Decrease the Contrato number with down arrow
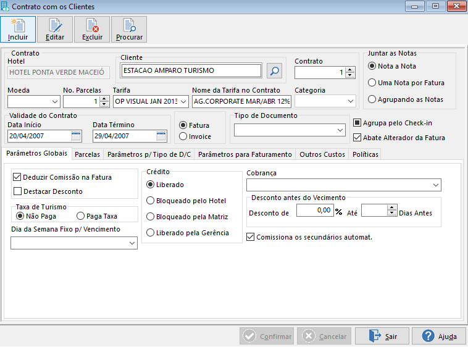The image size is (468, 347). tap(350, 75)
